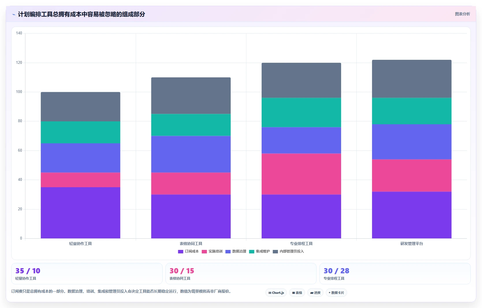Viewport: 482px width, 308px height.
Task: Click 专业排程工具 blue 数据治理 bar segment
Action: 301,140
